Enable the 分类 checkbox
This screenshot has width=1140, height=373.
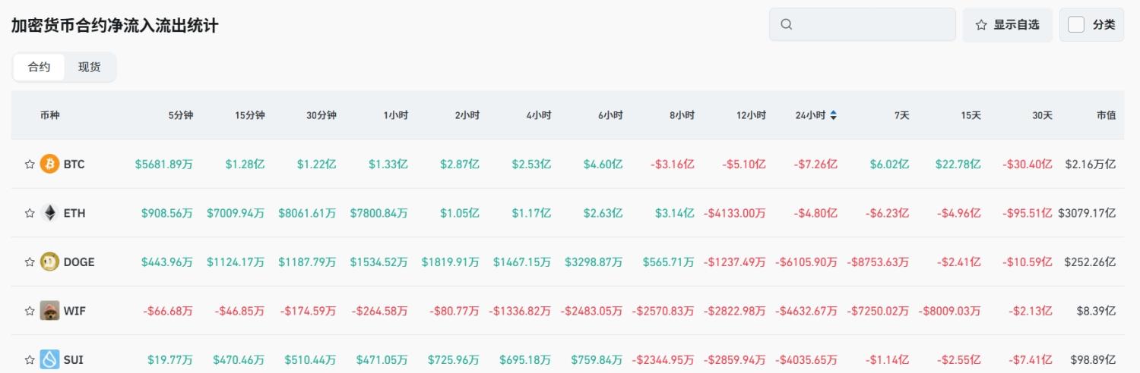pos(1076,24)
